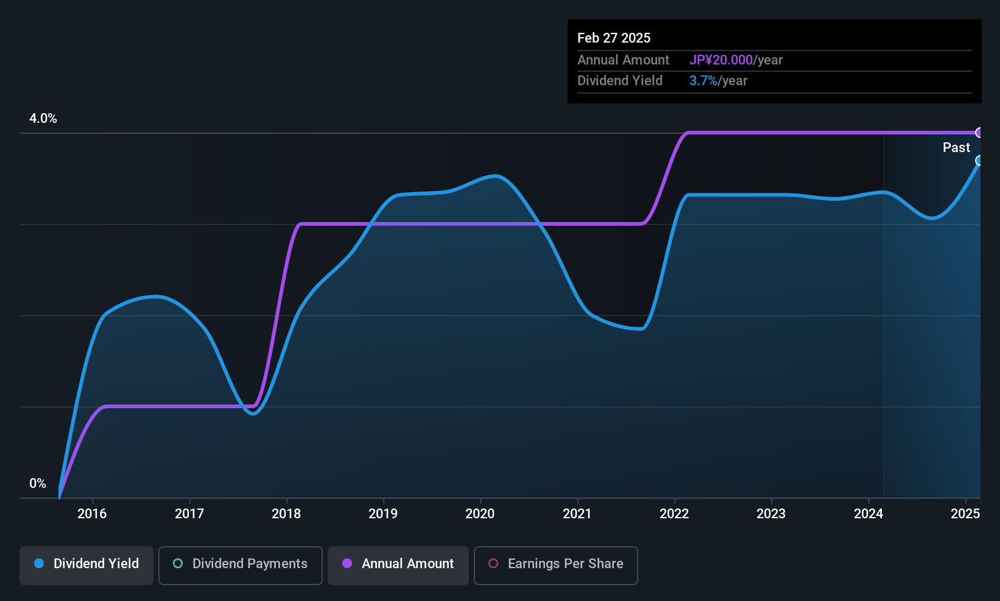Enable the Dividend Payments series
The height and width of the screenshot is (601, 1000).
[x=241, y=565]
